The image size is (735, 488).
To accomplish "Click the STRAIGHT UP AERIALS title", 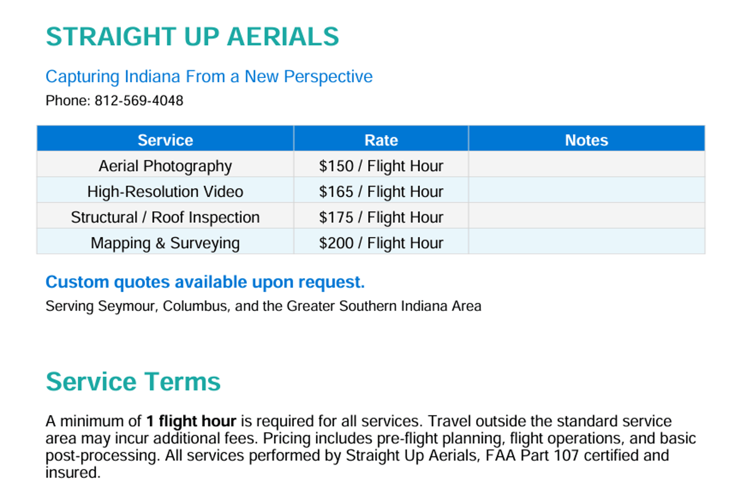I will click(x=192, y=37).
